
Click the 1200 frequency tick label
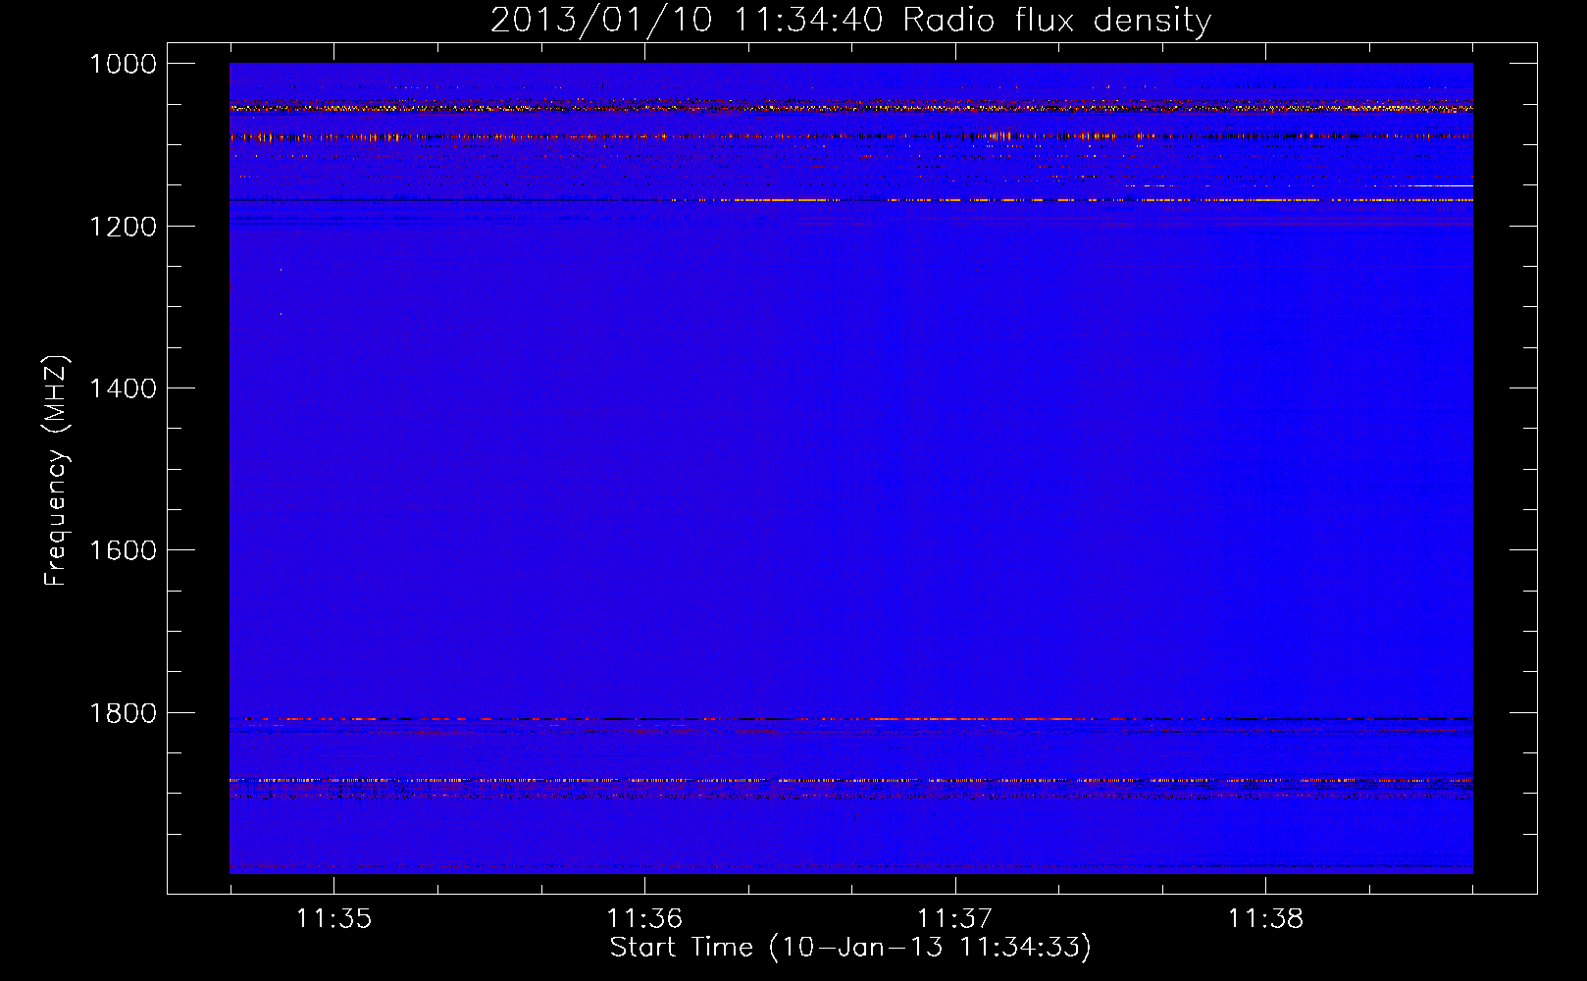point(123,227)
